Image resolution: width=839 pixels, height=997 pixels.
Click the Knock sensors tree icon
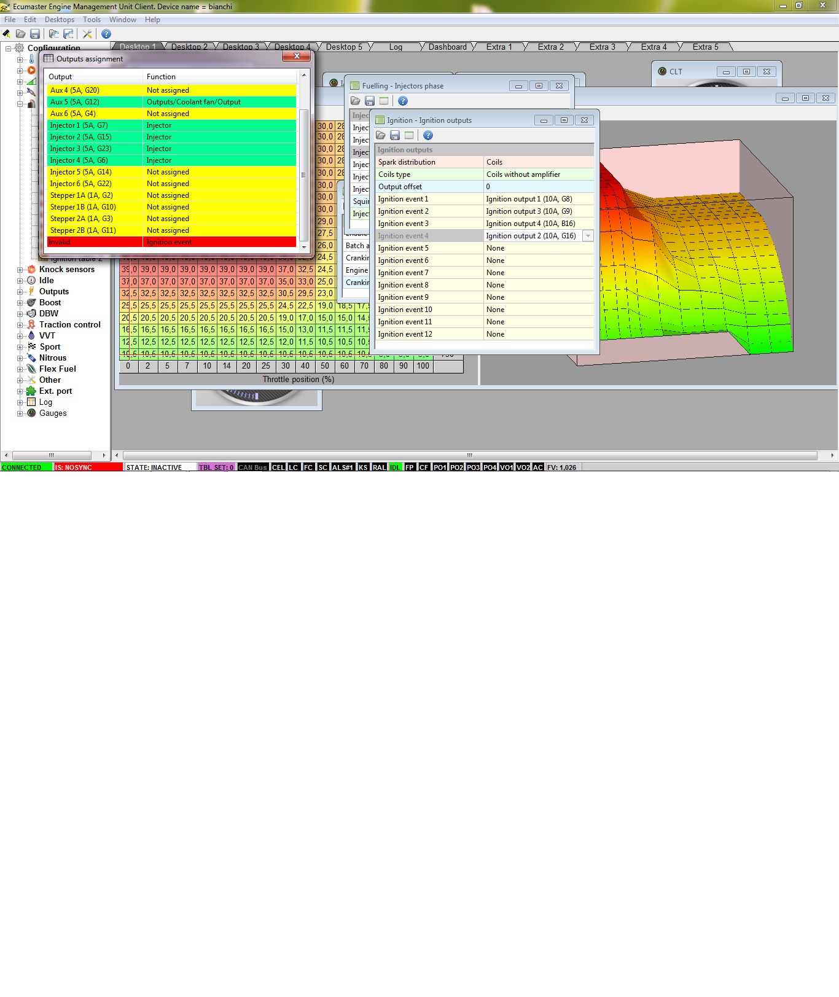pos(31,269)
